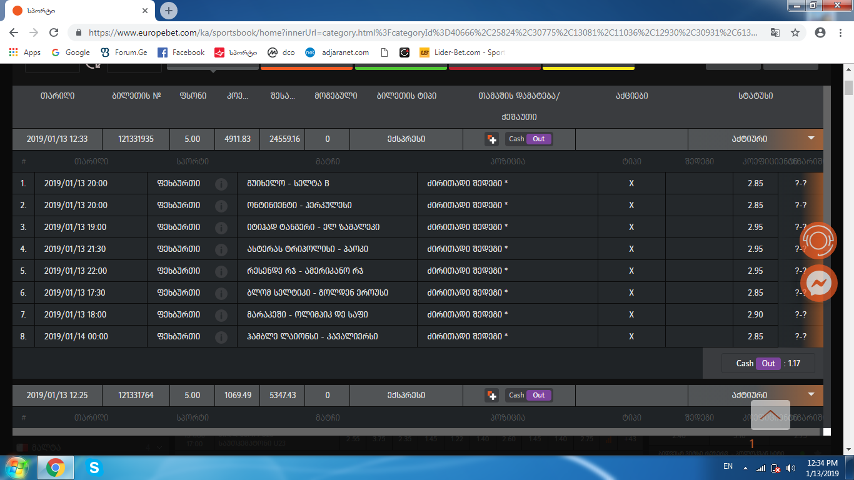View site security info via the padlock
The width and height of the screenshot is (854, 480).
pyautogui.click(x=79, y=32)
